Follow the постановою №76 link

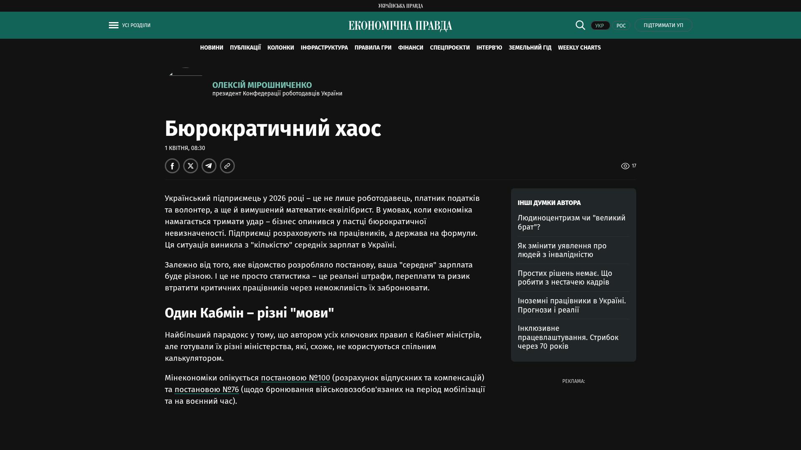click(207, 390)
